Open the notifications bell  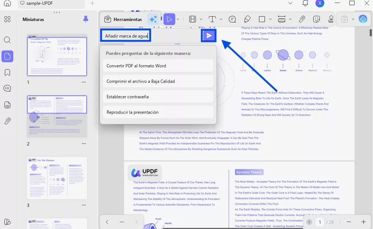point(305,3)
